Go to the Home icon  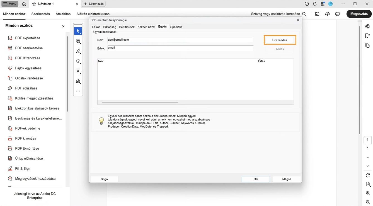coord(24,4)
